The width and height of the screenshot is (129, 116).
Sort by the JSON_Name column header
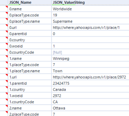pos(30,2)
